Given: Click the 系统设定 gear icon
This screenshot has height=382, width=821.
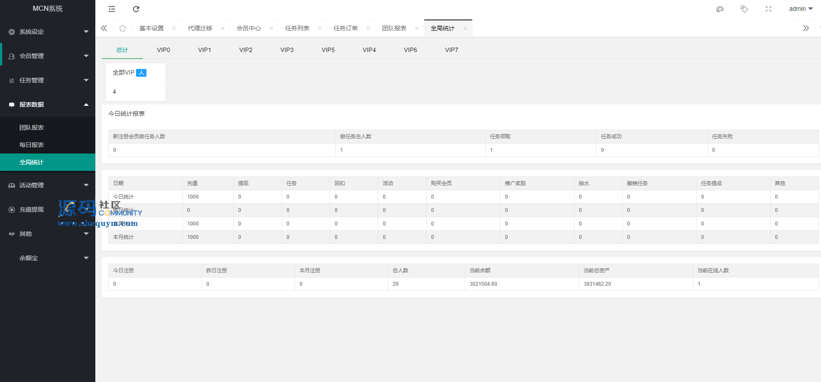Looking at the screenshot, I should click(x=12, y=32).
